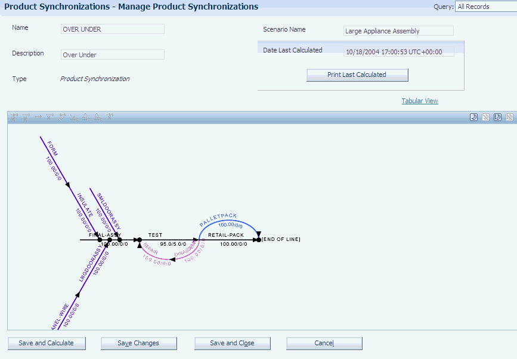Select the LRGDOORASSY line label

pyautogui.click(x=90, y=264)
